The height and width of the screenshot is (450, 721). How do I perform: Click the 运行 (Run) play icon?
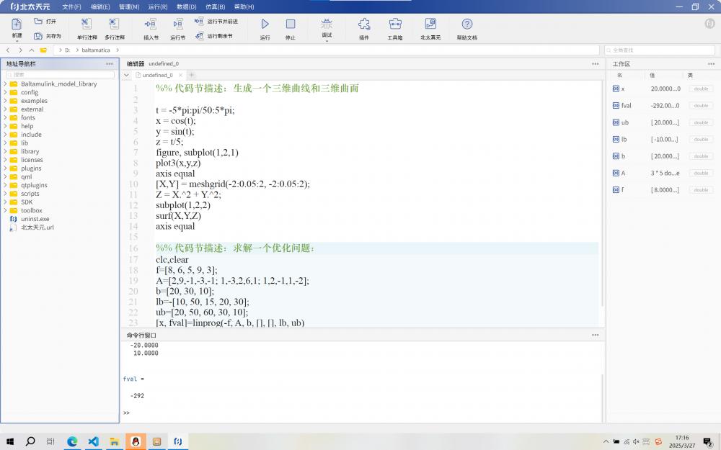(265, 24)
